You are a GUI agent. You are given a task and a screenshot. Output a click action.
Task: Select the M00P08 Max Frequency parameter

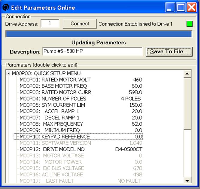pos(51,124)
